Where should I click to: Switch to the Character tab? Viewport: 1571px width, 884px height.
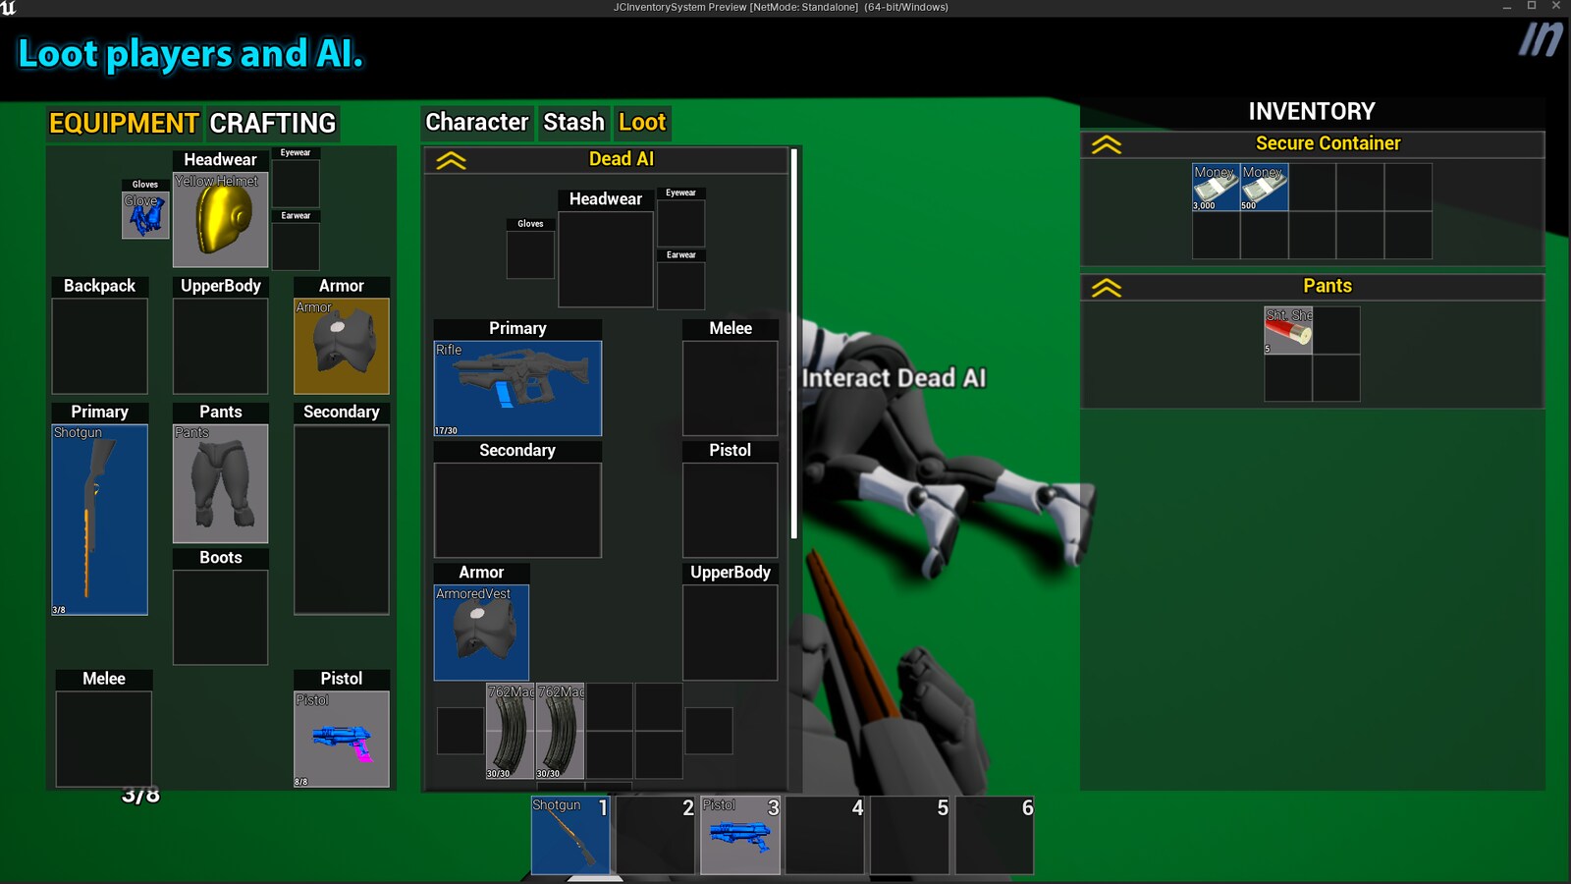477,122
